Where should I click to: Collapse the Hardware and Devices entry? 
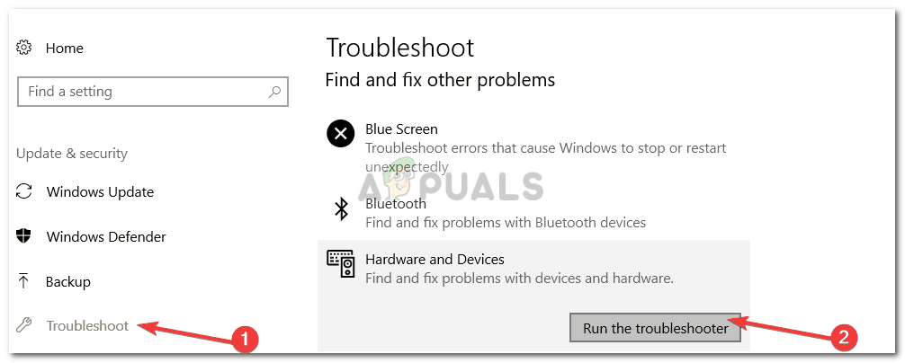click(x=533, y=269)
